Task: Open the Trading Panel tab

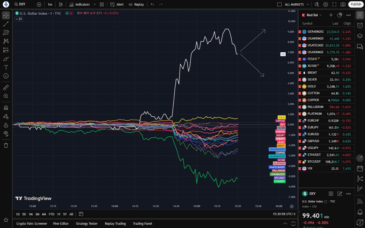Action: click(142, 223)
